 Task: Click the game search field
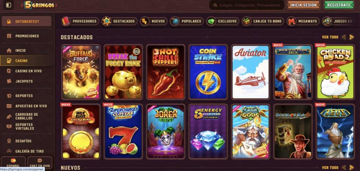pyautogui.click(x=247, y=5)
